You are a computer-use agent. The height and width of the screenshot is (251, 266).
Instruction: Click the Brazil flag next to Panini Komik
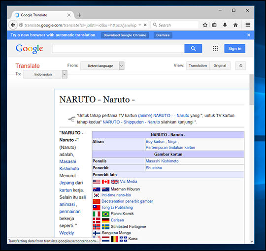[105, 214]
